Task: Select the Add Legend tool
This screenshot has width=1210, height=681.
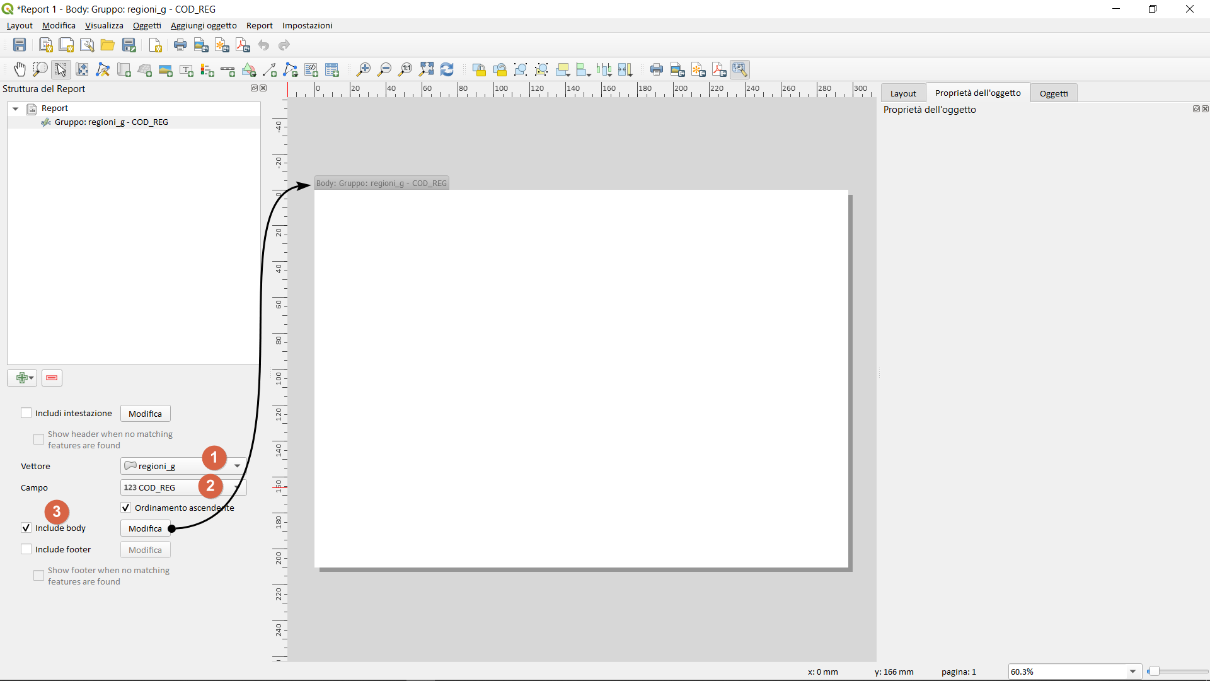Action: 207,69
